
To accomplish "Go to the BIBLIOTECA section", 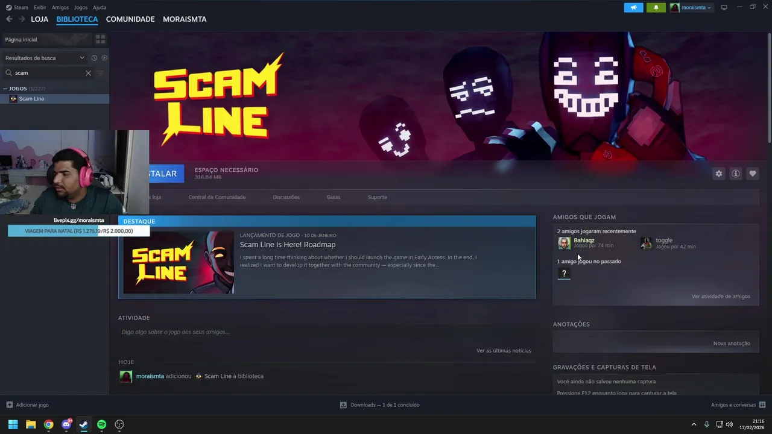I will tap(77, 19).
